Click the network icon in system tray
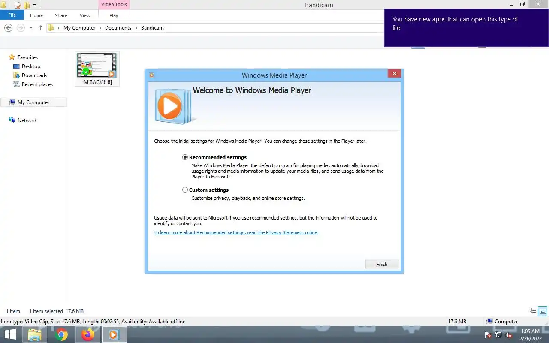This screenshot has width=549, height=343. coord(498,335)
